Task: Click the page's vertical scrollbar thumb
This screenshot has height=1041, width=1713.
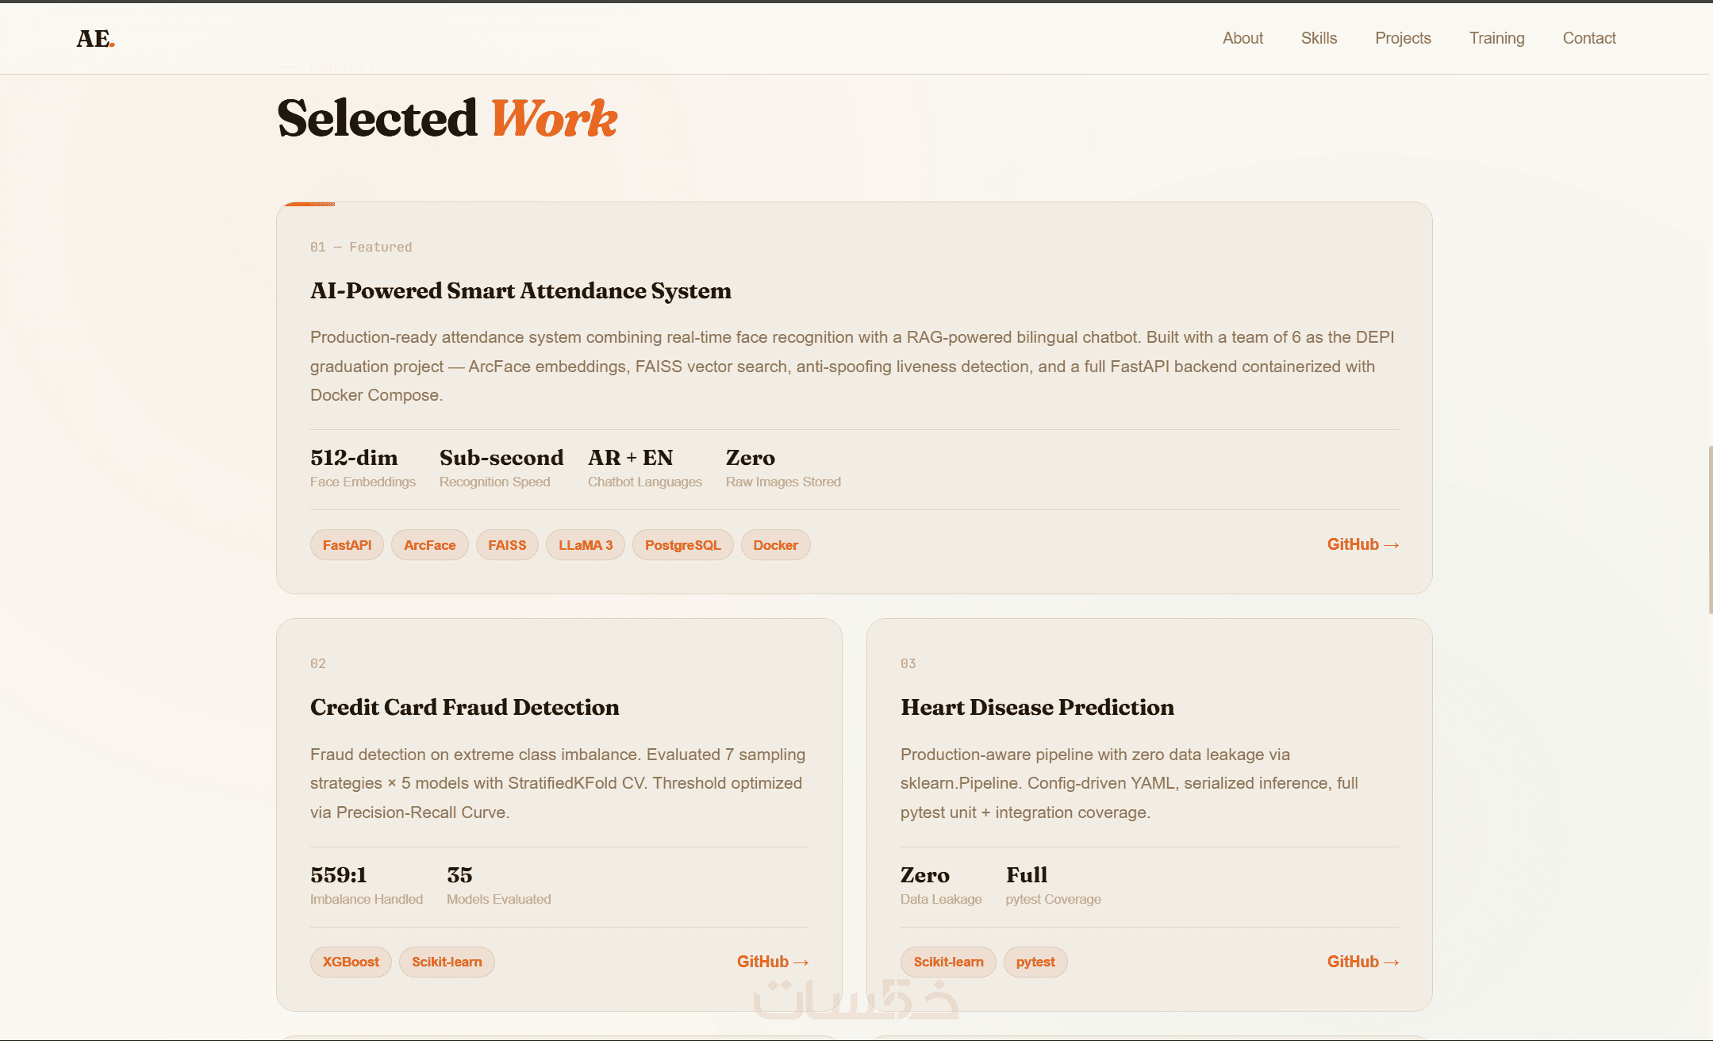Action: click(x=1710, y=530)
